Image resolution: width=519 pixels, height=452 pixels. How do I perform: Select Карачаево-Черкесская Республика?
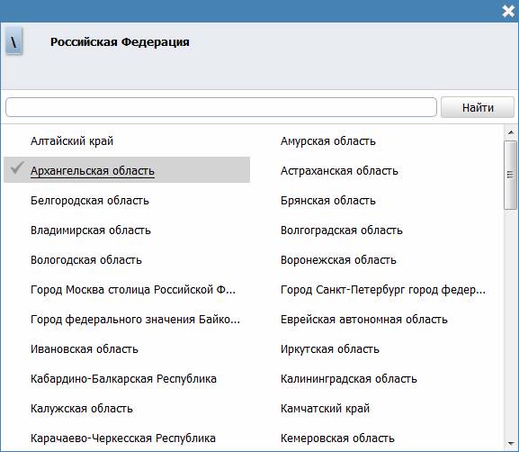click(x=123, y=438)
